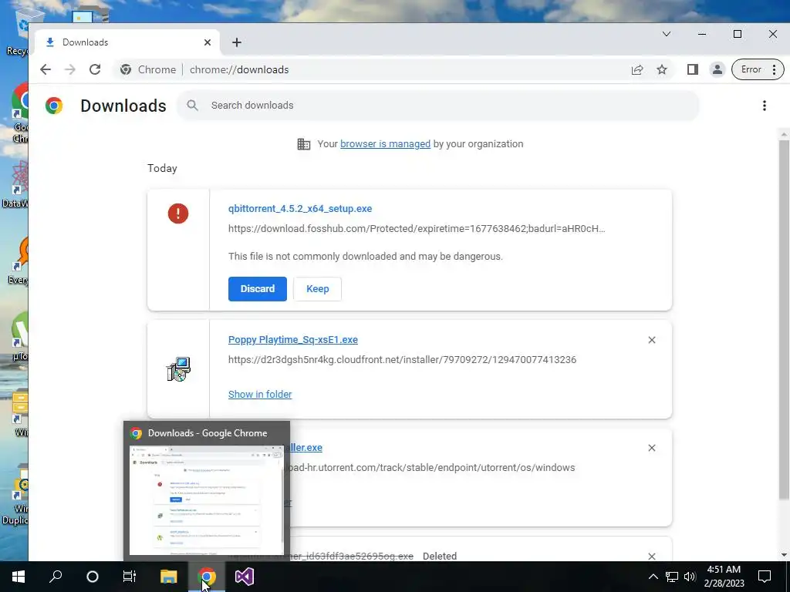This screenshot has width=790, height=592.
Task: Click the address bar URL chrome://downloads
Action: [x=239, y=69]
